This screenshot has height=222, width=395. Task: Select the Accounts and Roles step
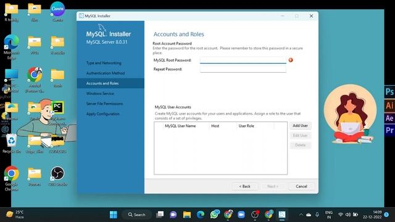110,83
